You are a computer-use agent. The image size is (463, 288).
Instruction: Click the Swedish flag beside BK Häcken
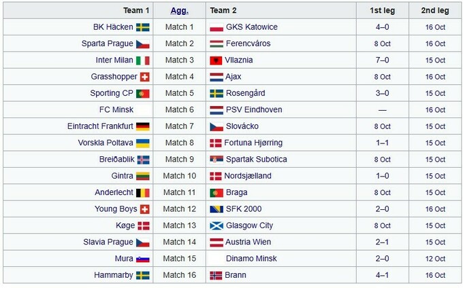tap(143, 27)
